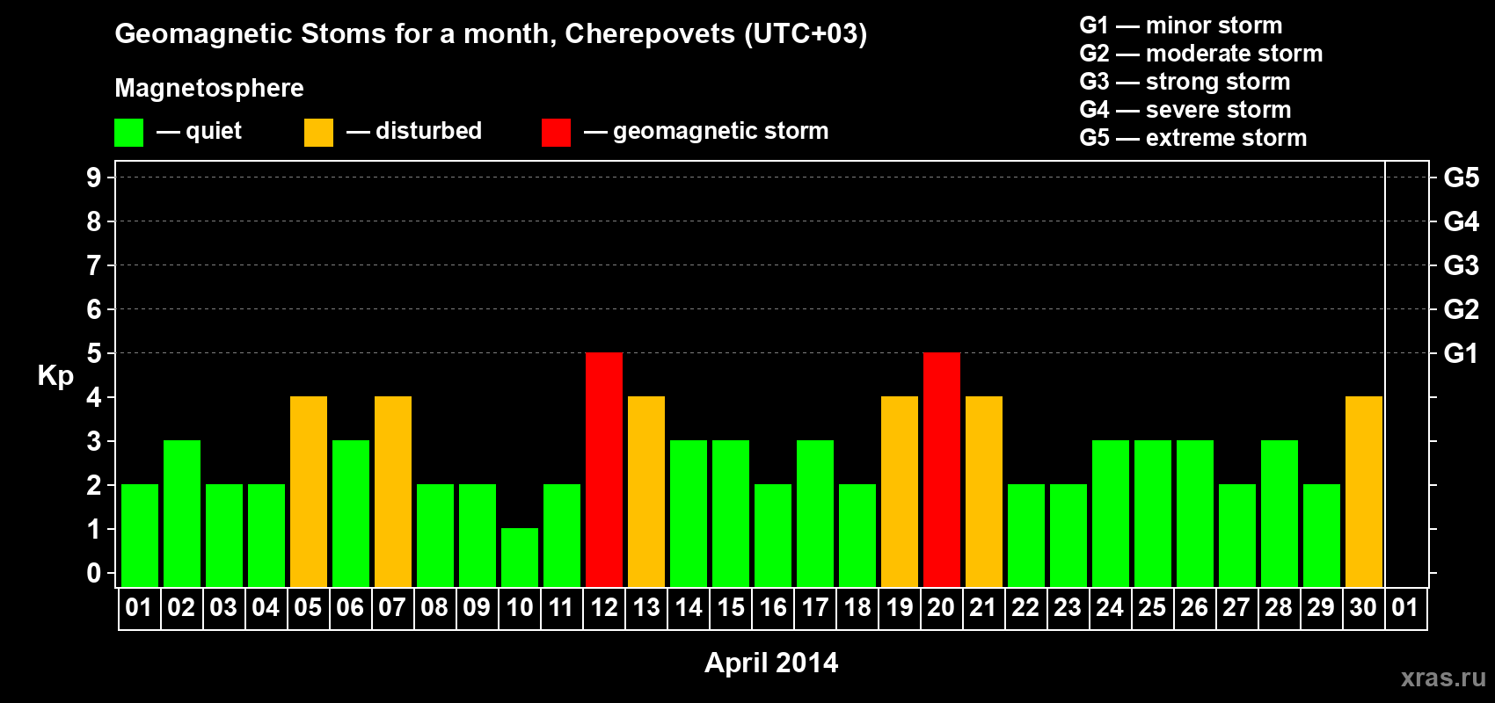
Task: Click the 'G5 — extreme storm' legend line
Action: [1193, 138]
